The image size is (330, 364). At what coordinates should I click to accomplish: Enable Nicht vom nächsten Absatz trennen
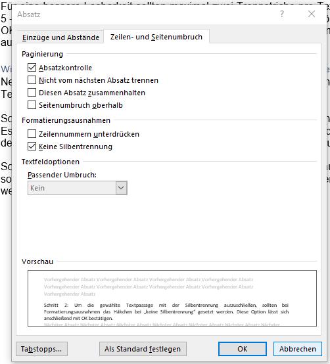32,80
